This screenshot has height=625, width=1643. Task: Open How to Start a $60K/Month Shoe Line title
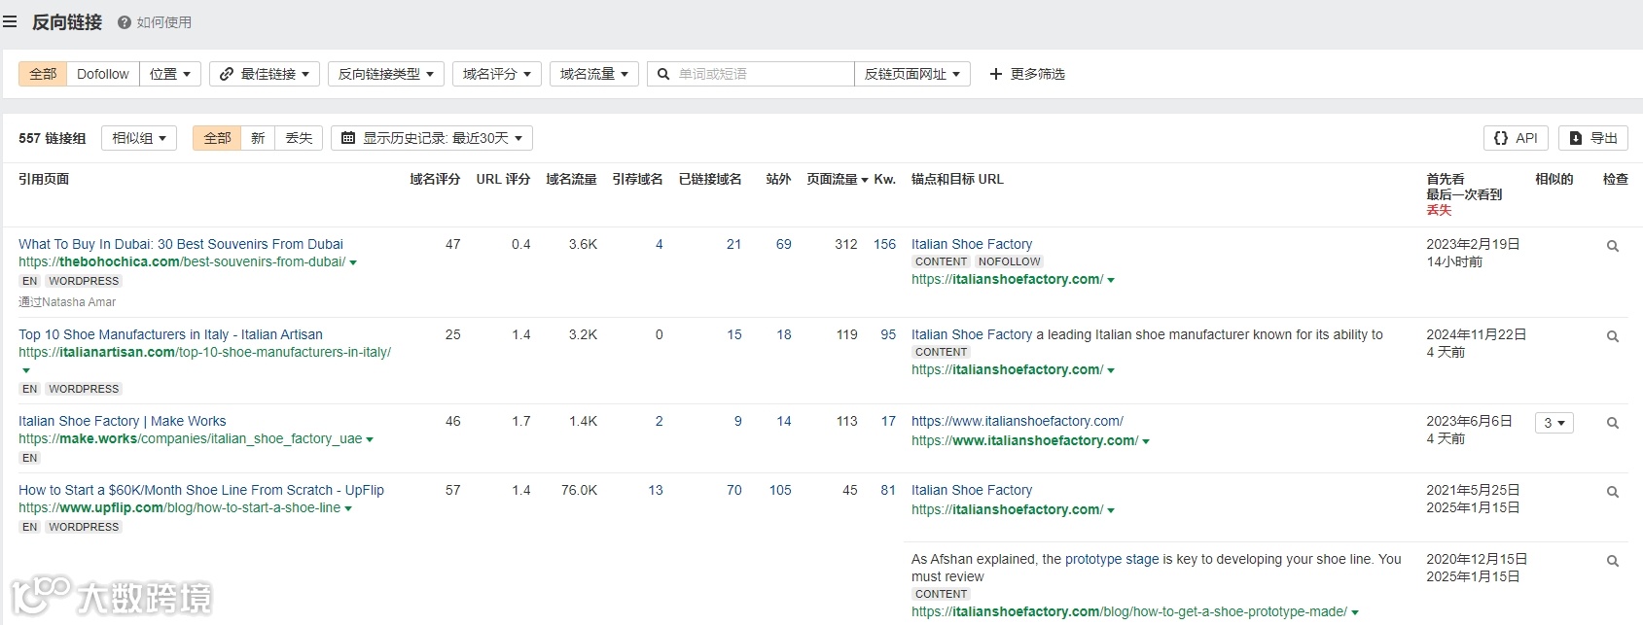click(201, 490)
